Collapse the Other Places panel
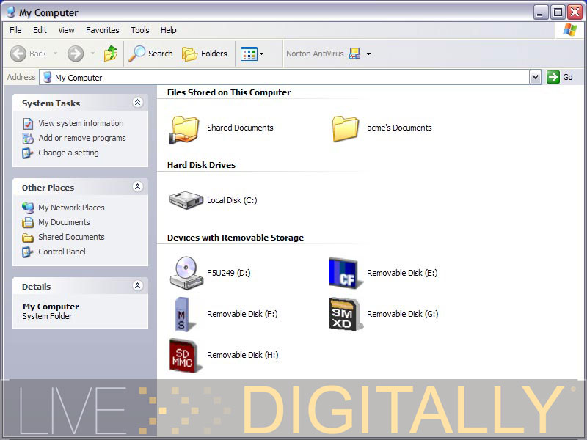The width and height of the screenshot is (587, 440). (137, 188)
